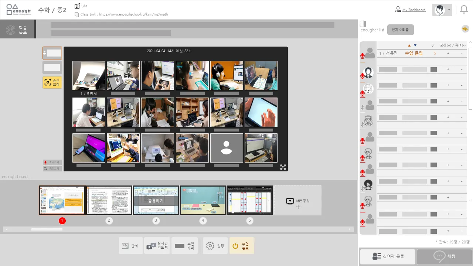Open 실시간 피드백 real-time feedback
473x266 pixels.
tap(157, 246)
